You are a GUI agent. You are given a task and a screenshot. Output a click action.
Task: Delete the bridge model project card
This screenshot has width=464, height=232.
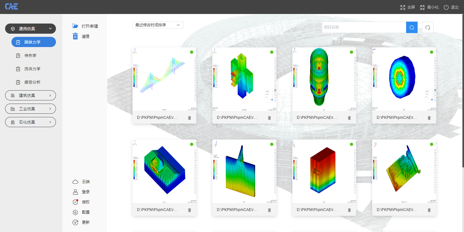coord(189,118)
